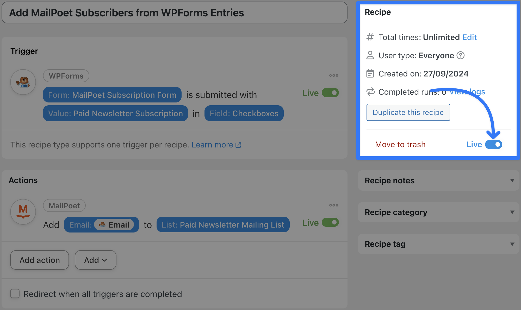The height and width of the screenshot is (310, 521).
Task: Expand the Recipe category panel
Action: pyautogui.click(x=512, y=212)
